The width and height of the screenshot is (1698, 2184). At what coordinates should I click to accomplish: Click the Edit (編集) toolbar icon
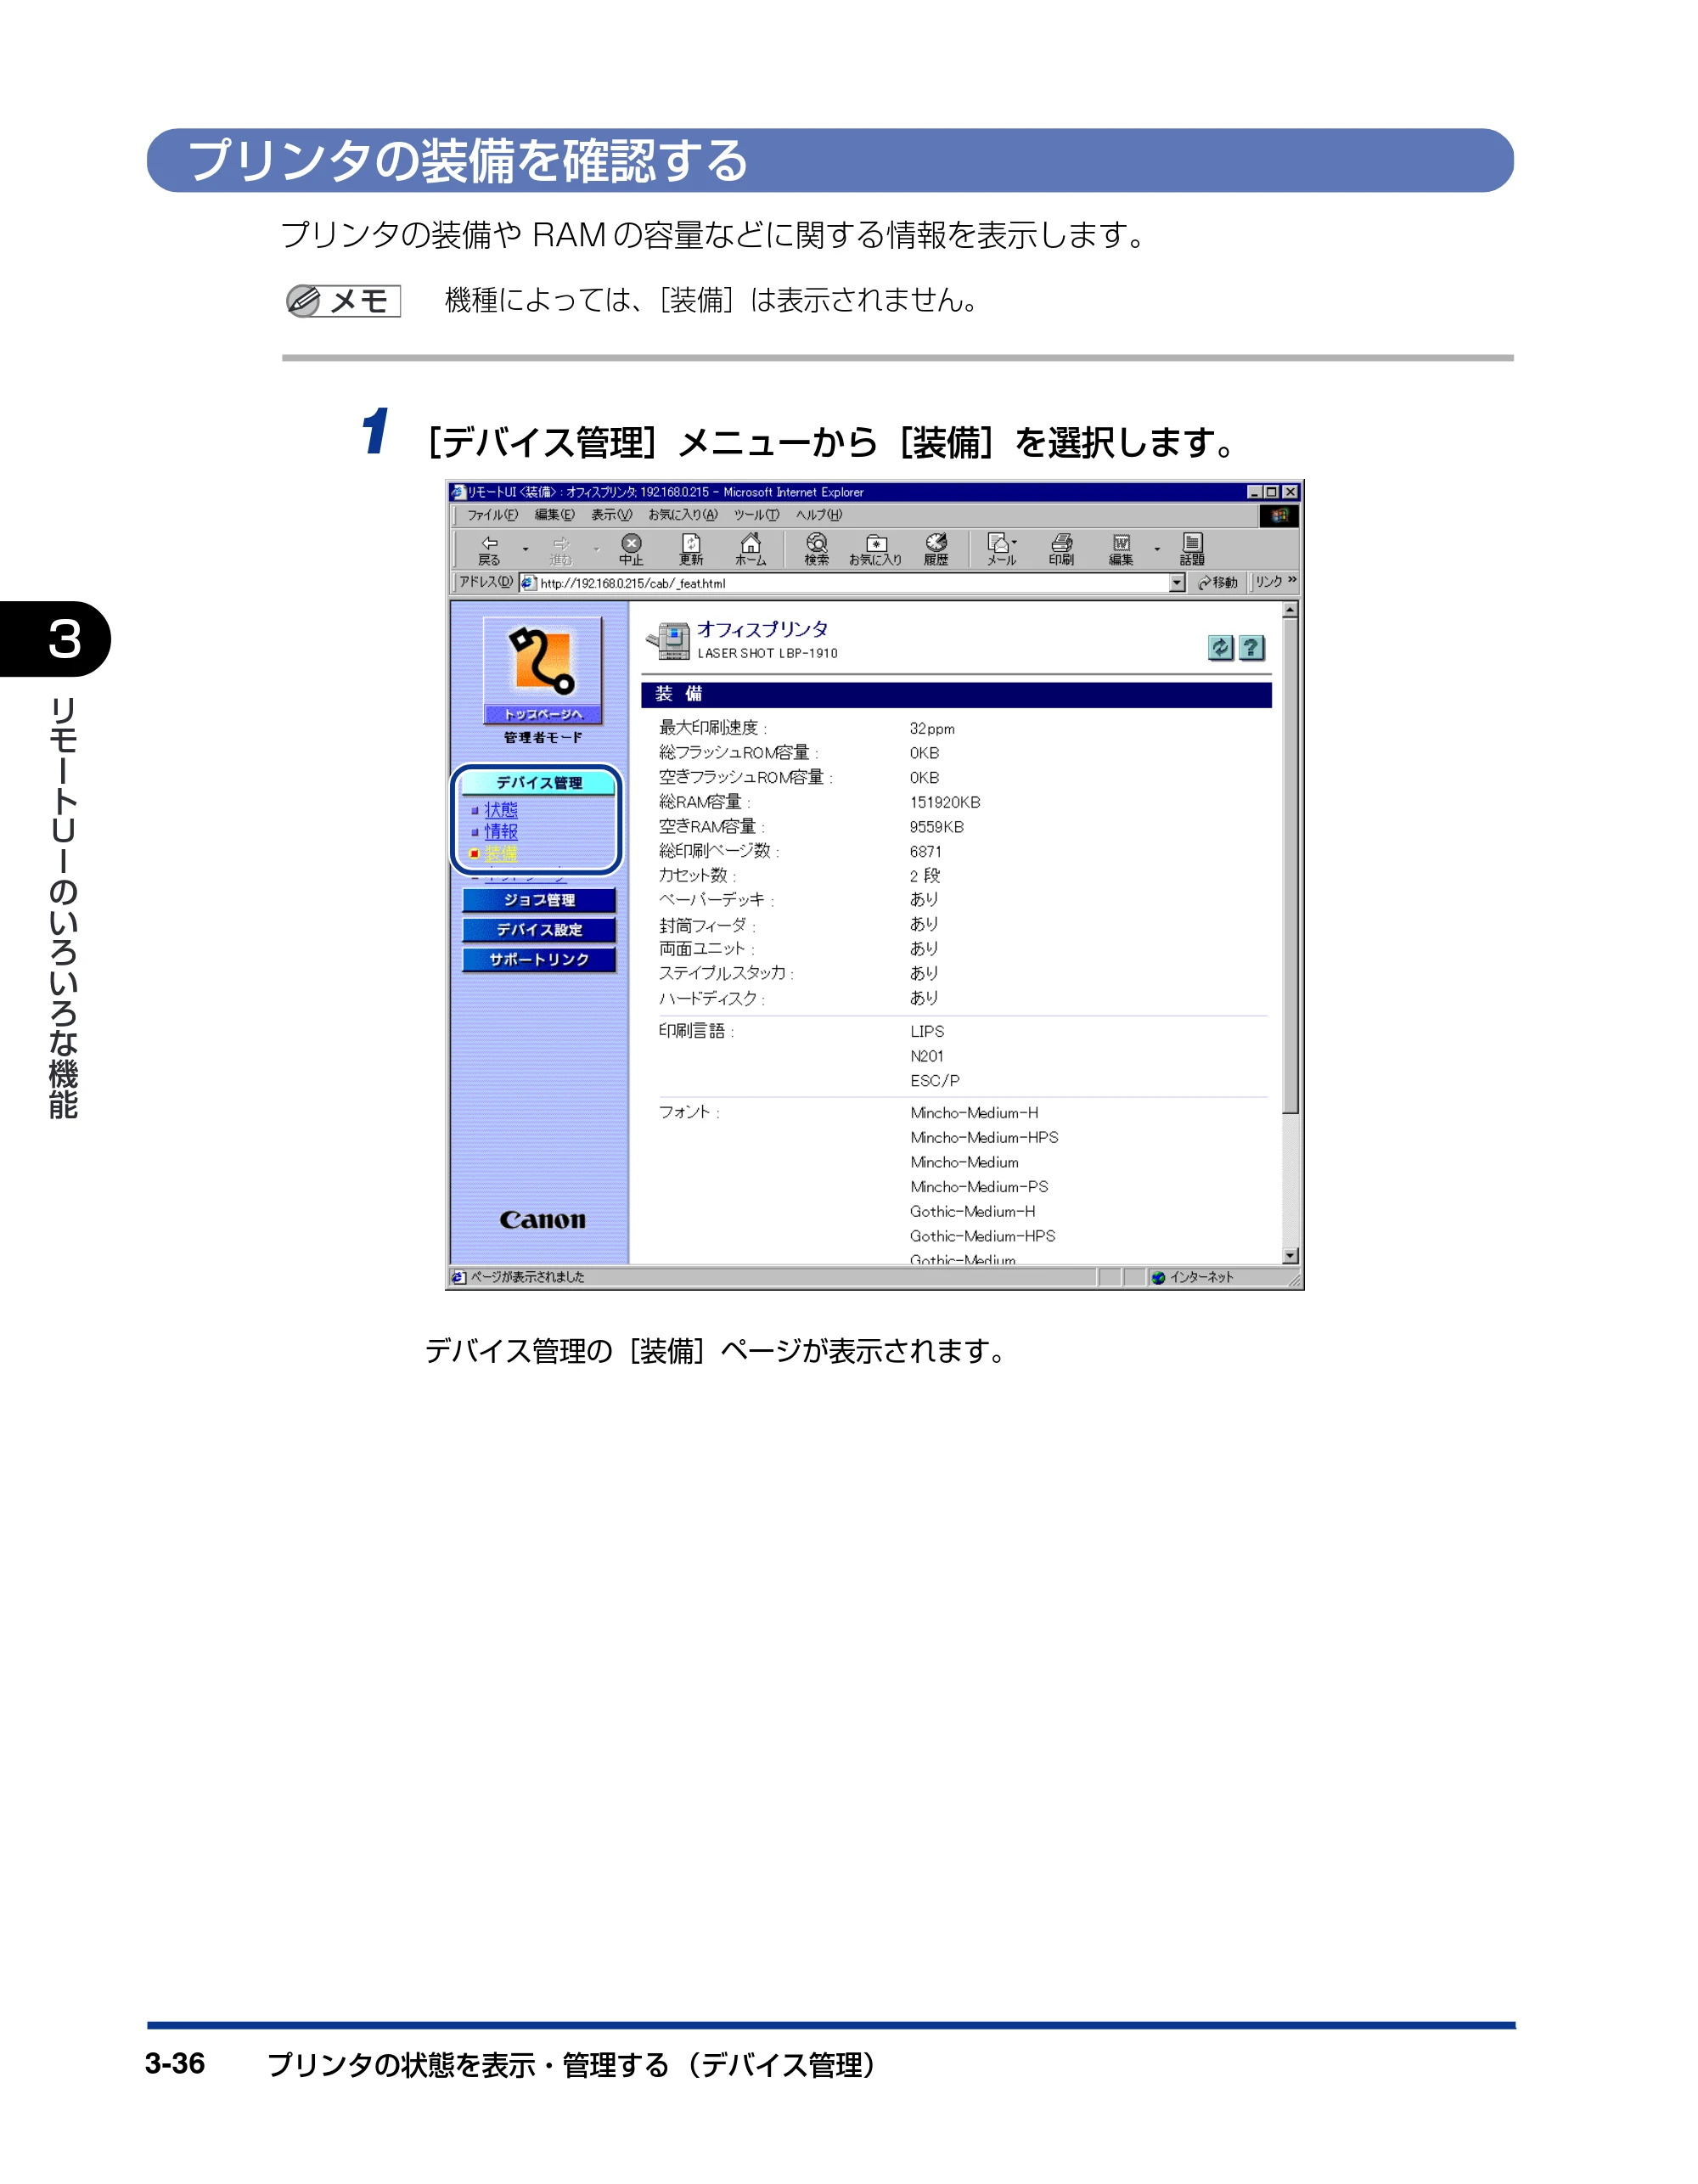click(1121, 549)
